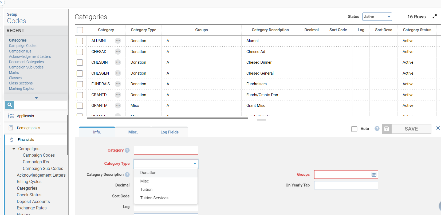Click the sidebar search magnifier icon
The image size is (441, 215).
click(10, 105)
